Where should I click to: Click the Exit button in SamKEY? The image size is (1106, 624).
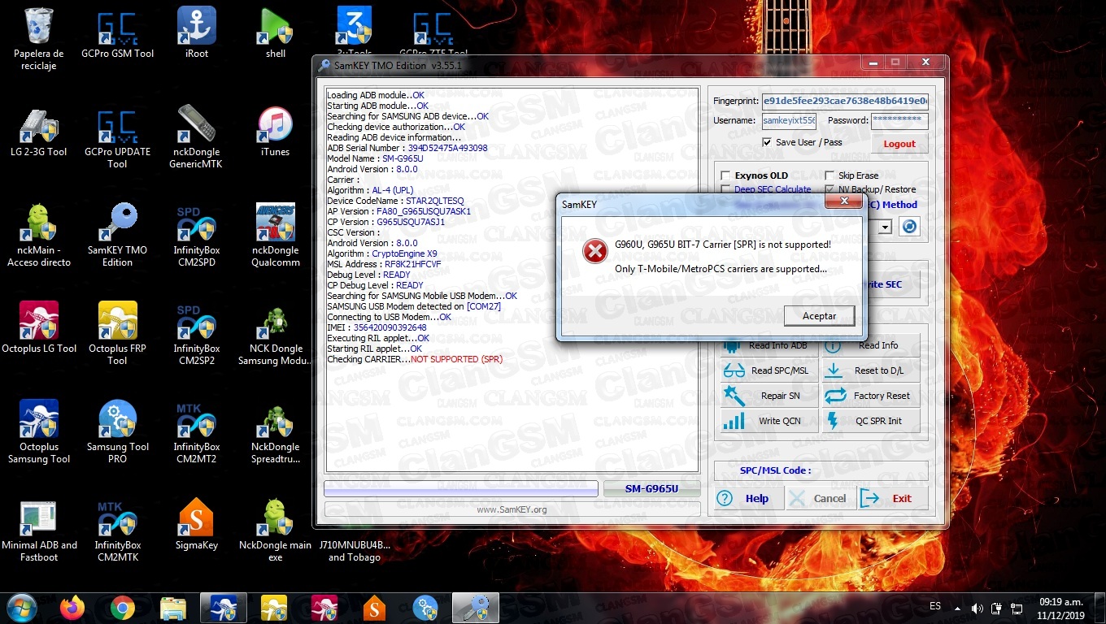[x=894, y=498]
